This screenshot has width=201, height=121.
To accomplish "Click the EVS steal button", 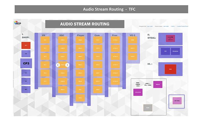I will 165,51.
